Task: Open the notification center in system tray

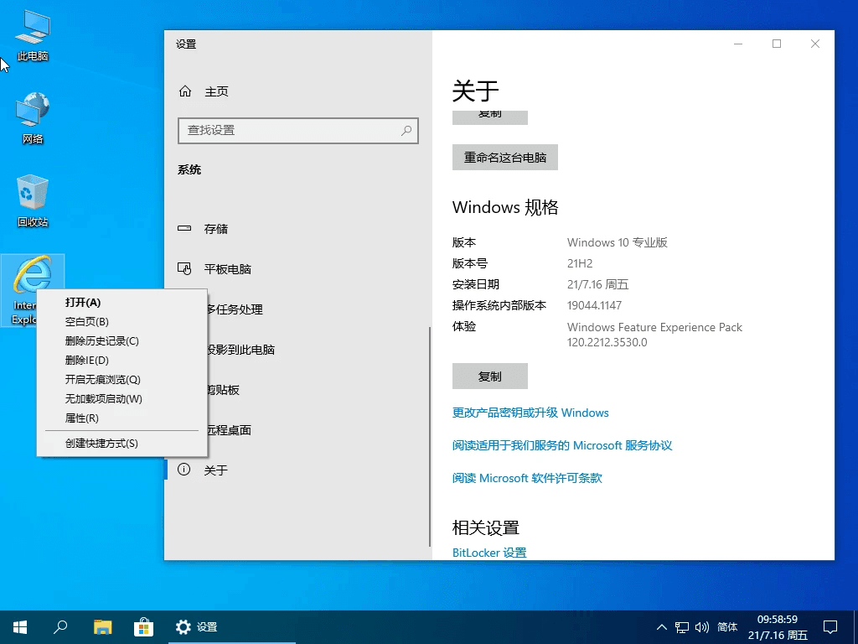Action: click(830, 626)
